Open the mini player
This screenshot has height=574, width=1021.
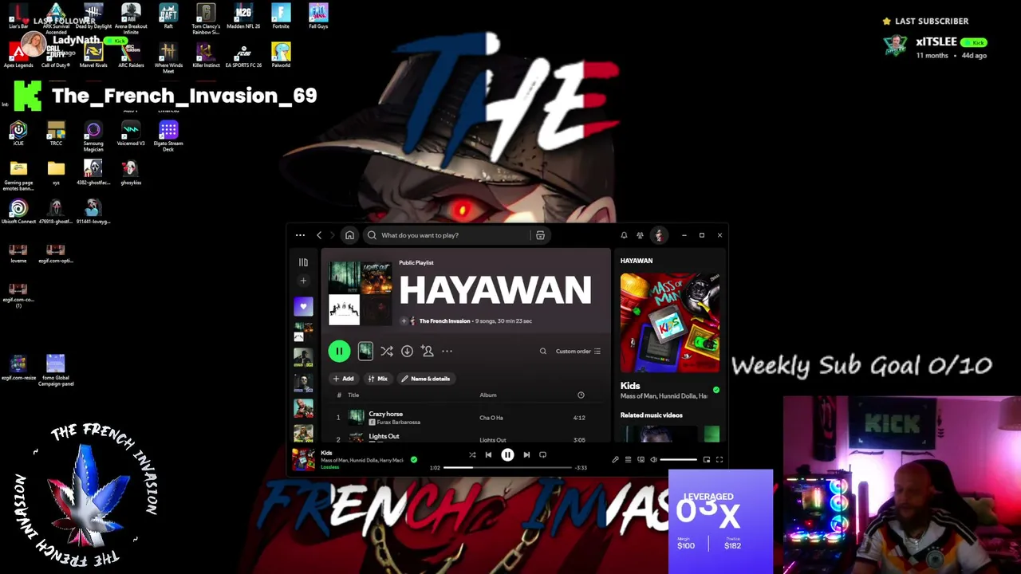(706, 459)
